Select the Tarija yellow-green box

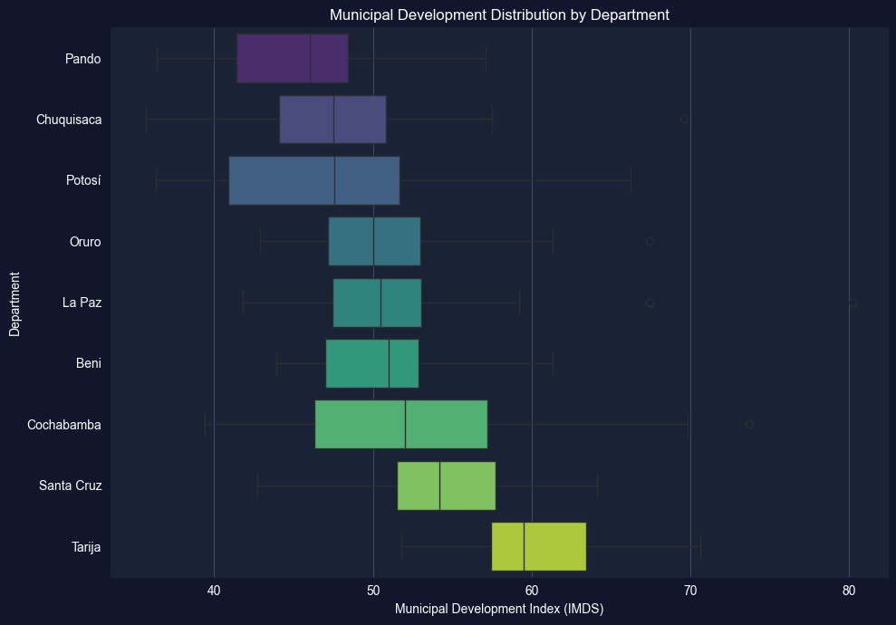(x=538, y=546)
